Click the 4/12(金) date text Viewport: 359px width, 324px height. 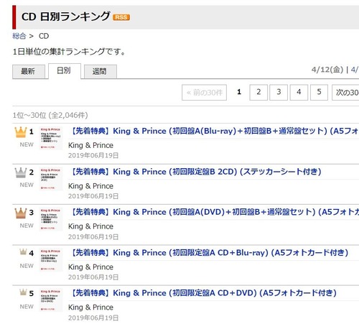(x=327, y=70)
